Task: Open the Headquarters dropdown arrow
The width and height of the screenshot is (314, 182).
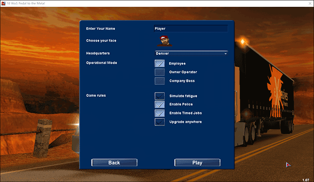Action: point(226,53)
